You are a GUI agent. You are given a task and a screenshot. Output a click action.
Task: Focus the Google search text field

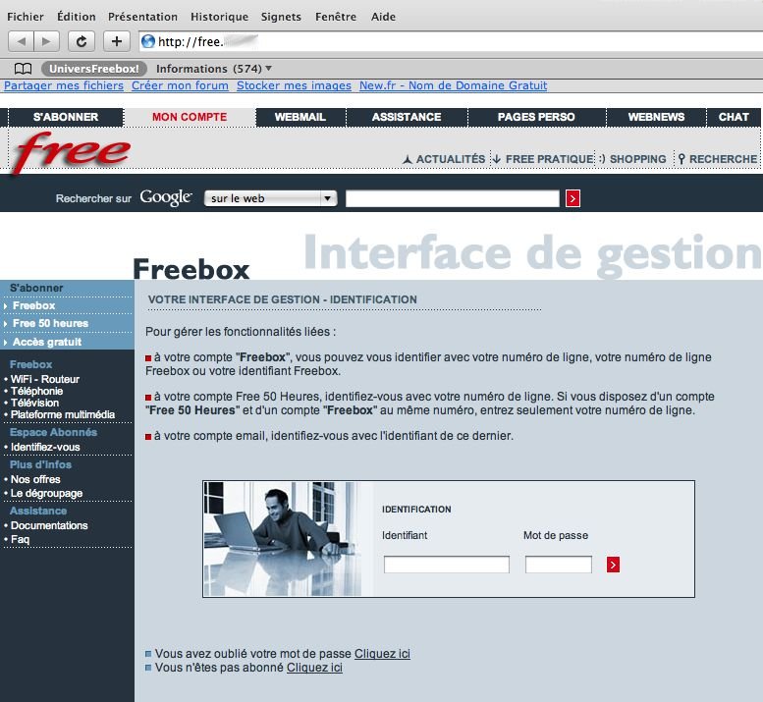pos(453,198)
